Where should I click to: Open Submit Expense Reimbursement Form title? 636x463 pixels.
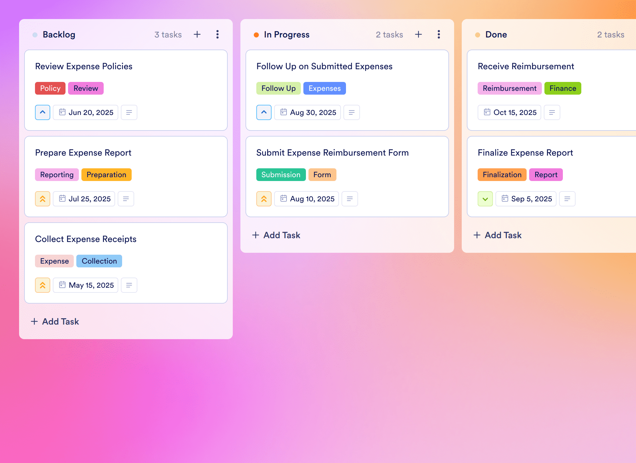click(x=332, y=152)
